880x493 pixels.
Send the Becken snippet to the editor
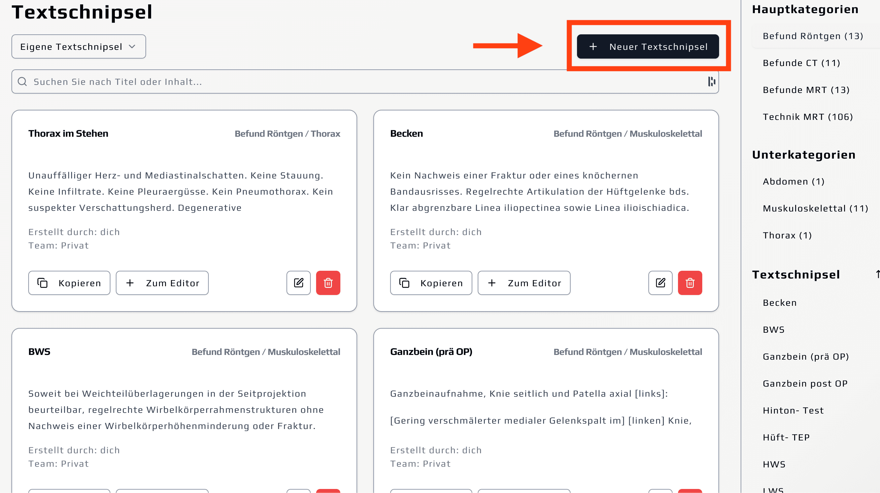click(x=524, y=283)
